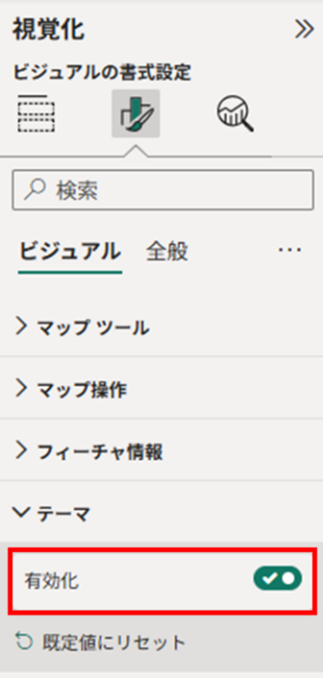Toggle the 有効化 switch off
Screen dimensions: 323x678
coord(278,578)
